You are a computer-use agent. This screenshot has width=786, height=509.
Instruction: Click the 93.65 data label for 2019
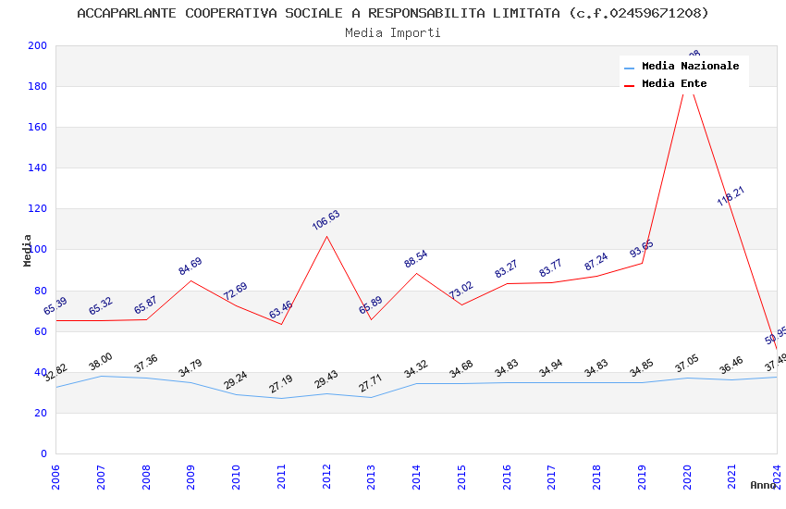point(642,249)
